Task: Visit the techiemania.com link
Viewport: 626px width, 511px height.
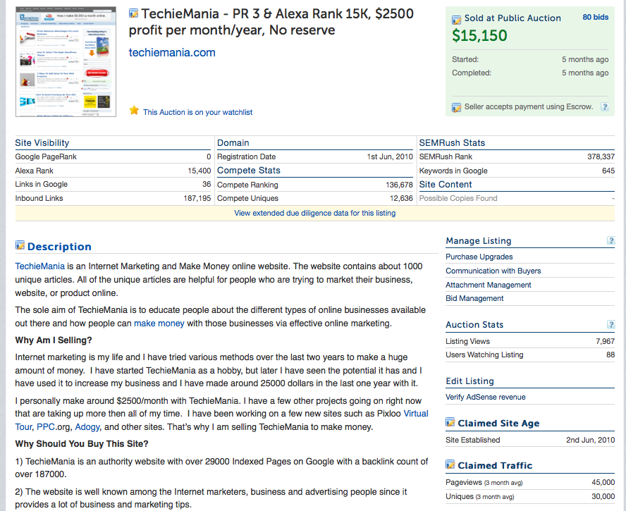Action: 172,52
